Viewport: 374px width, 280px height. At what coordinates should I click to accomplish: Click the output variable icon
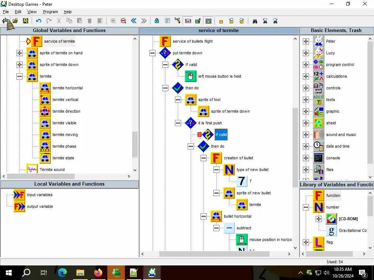(19, 206)
